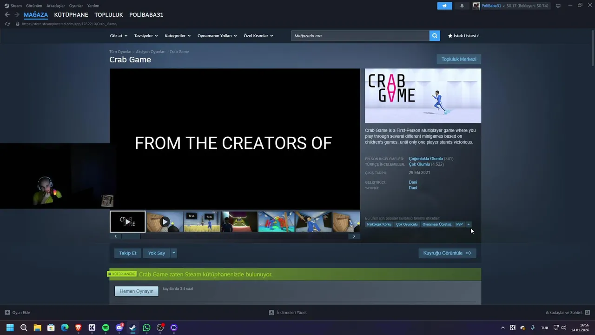Switch to the MAĞAZA tab
595x335 pixels.
[36, 15]
